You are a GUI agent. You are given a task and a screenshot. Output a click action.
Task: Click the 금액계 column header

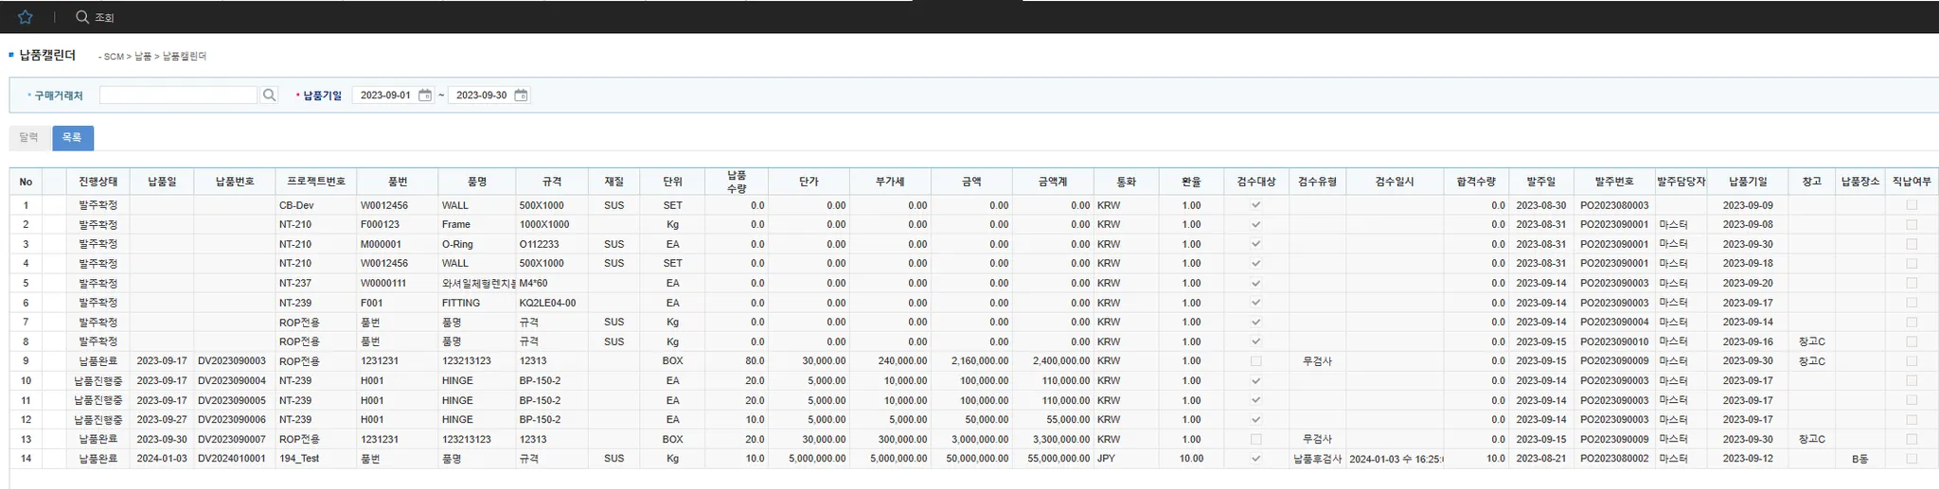pyautogui.click(x=1052, y=182)
